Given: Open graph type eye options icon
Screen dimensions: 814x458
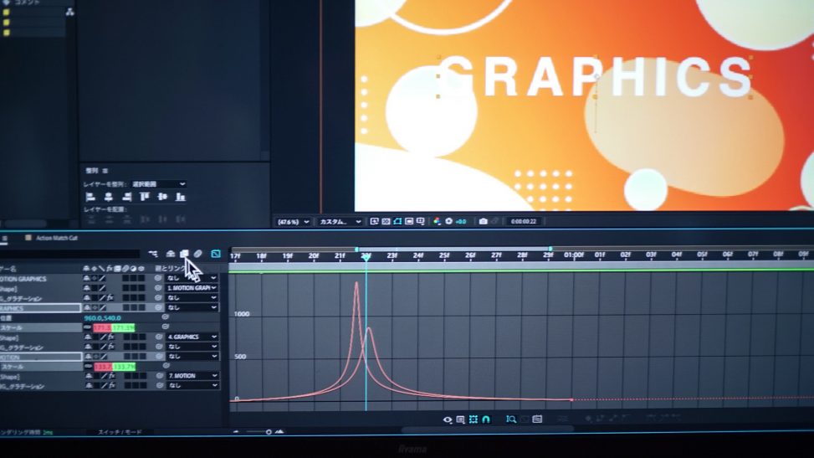Looking at the screenshot, I should [x=448, y=419].
